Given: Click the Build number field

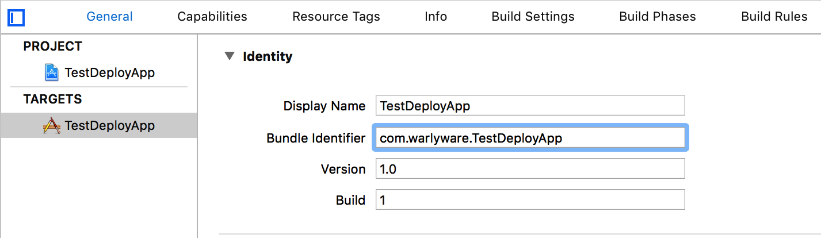Looking at the screenshot, I should [x=529, y=200].
